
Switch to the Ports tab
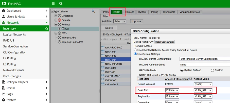click(x=106, y=12)
